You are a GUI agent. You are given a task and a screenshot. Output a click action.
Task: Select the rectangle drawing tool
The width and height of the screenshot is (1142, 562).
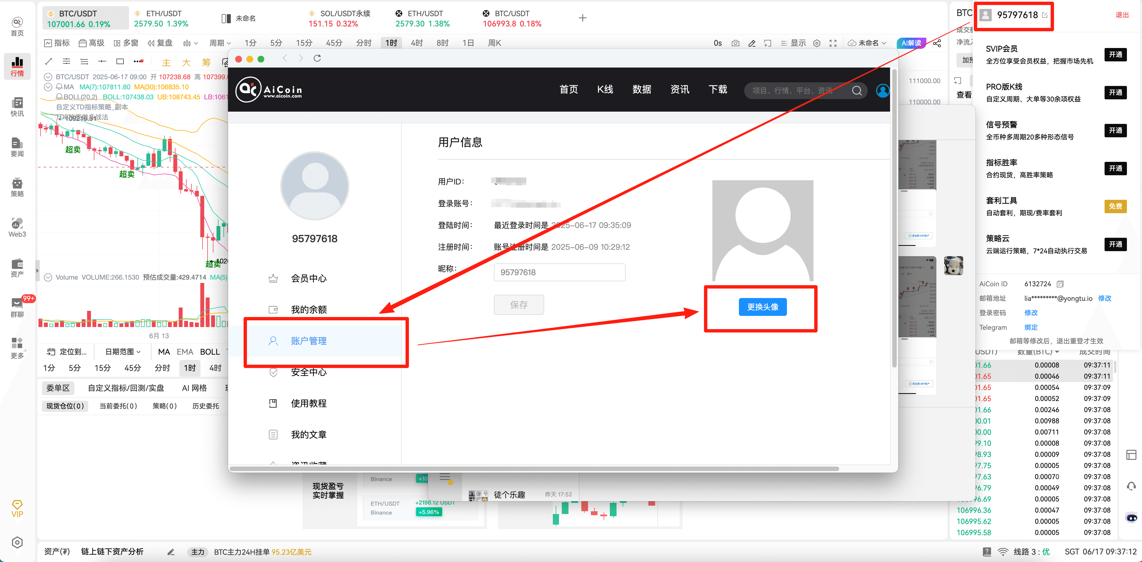120,61
